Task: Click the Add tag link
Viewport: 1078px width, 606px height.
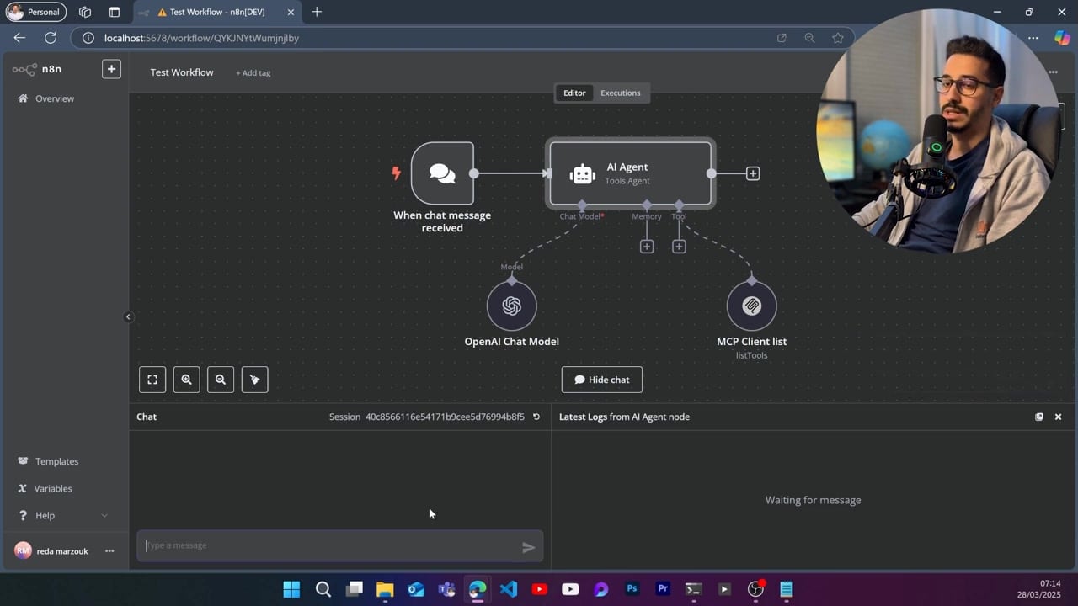Action: 253,73
